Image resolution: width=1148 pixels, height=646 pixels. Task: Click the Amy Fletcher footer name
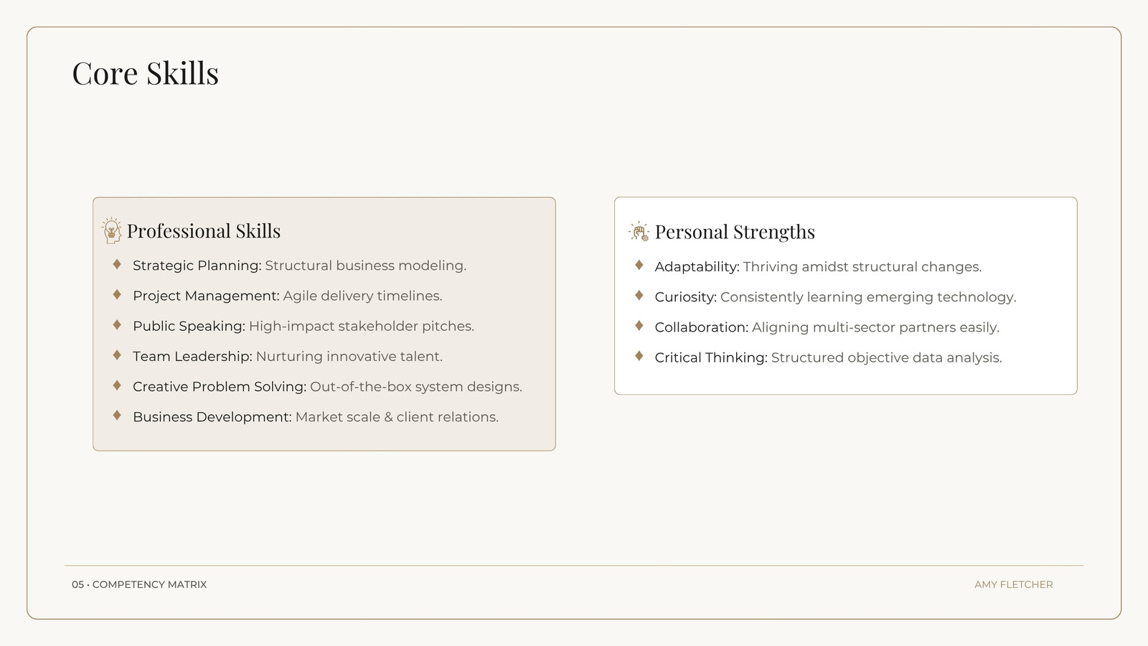tap(1014, 584)
